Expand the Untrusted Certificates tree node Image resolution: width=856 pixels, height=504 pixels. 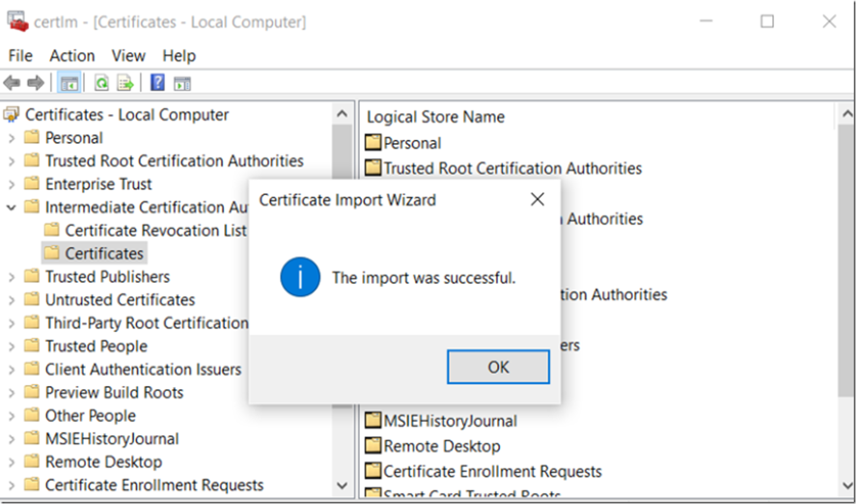(12, 300)
